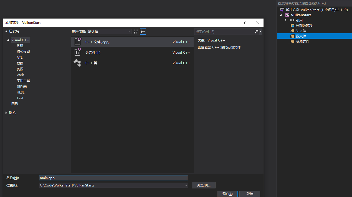Click the C++ 类 template icon

[77, 63]
